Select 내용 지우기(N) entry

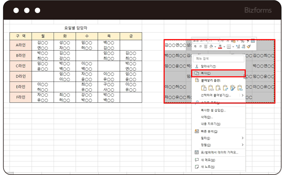click(x=218, y=124)
